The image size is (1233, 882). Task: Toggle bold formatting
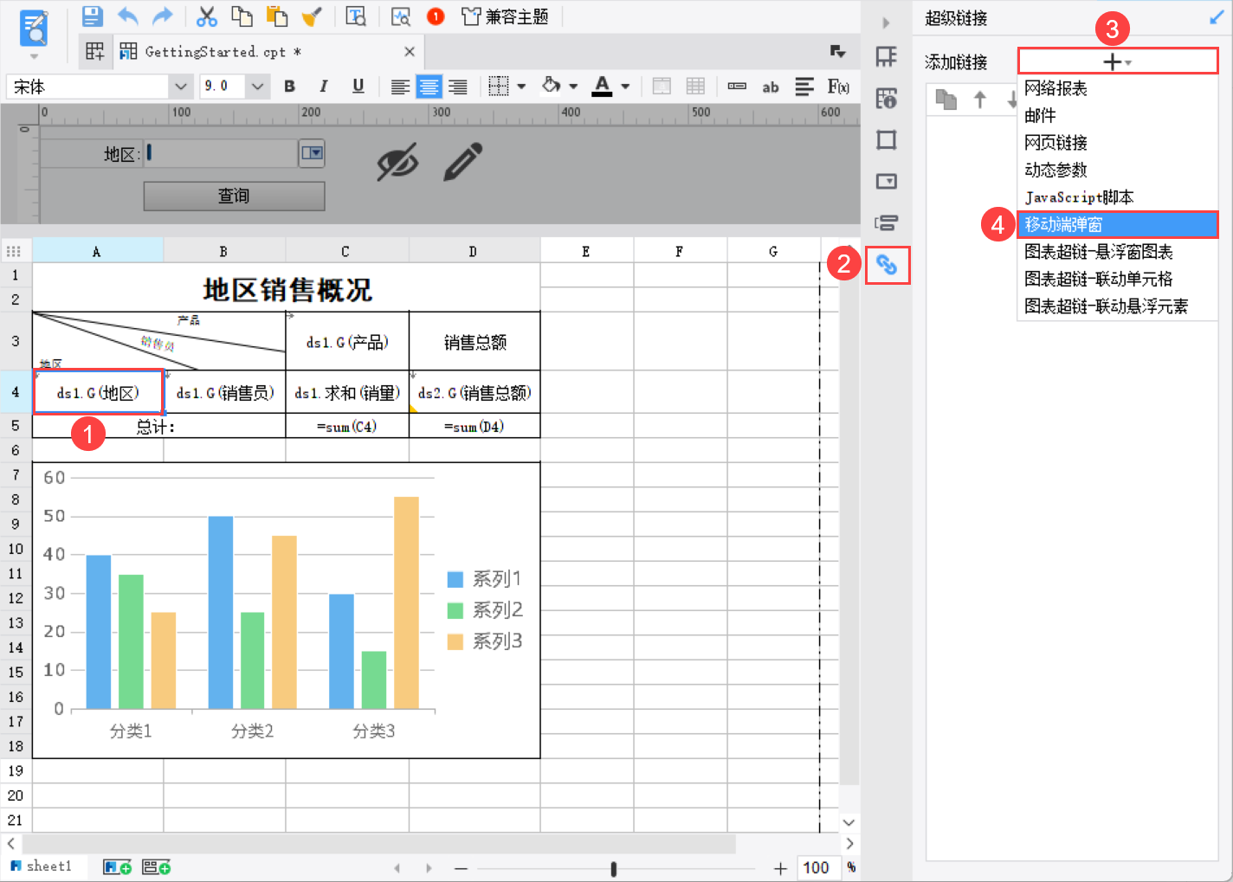click(x=289, y=86)
